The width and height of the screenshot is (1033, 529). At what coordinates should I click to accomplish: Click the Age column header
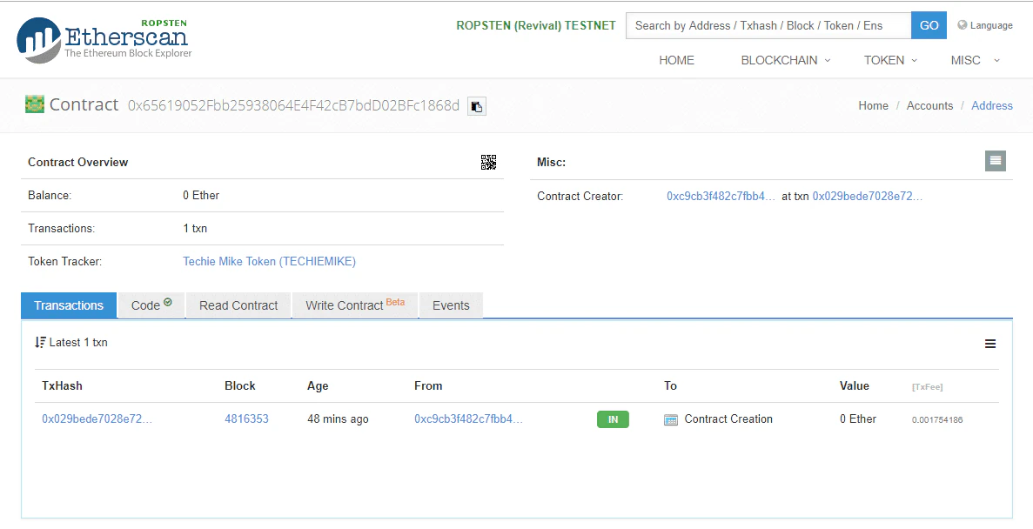click(318, 386)
